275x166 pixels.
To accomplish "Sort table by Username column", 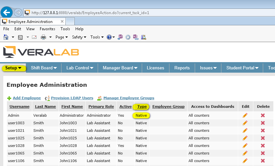I will [x=19, y=107].
